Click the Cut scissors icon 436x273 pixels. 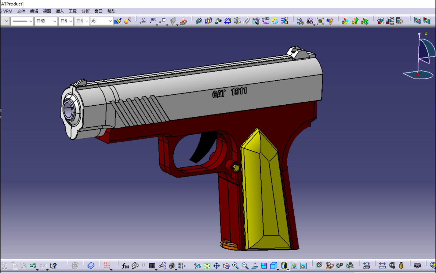[x=4, y=266]
